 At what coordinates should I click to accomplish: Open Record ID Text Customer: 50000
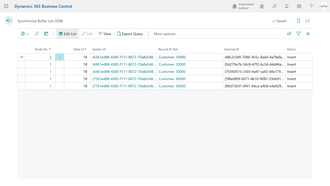click(172, 86)
